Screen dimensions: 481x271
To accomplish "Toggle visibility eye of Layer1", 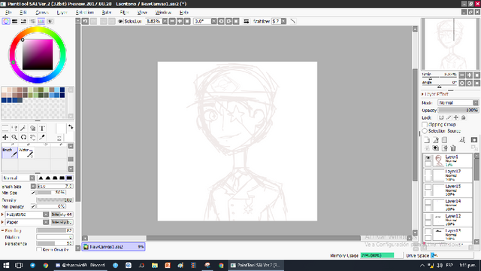I will [428, 157].
